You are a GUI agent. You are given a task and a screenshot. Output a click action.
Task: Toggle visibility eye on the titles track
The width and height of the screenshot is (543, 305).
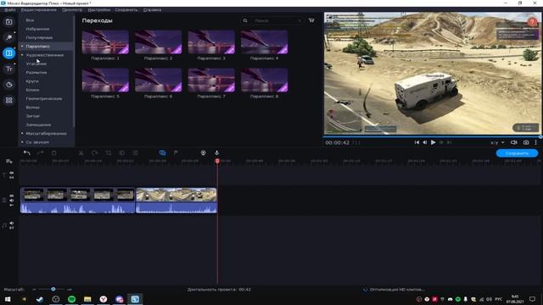tap(11, 173)
